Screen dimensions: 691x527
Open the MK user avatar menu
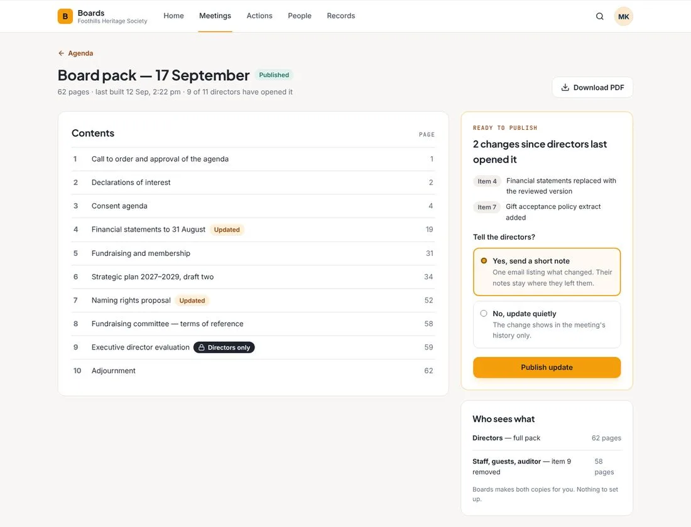point(624,16)
